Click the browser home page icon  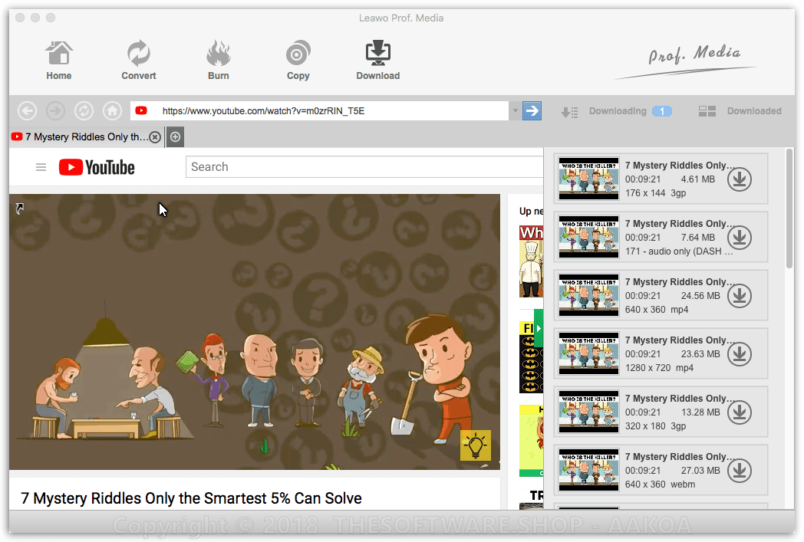(112, 111)
